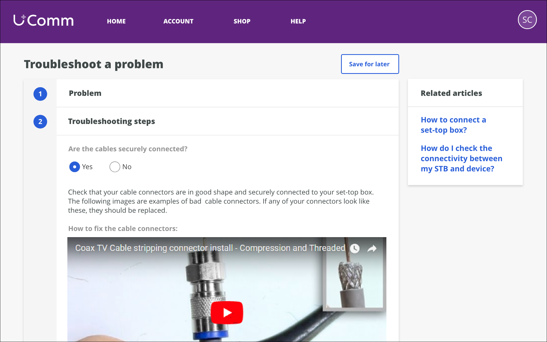Collapse the Troubleshooting steps section
The image size is (547, 342).
(112, 121)
